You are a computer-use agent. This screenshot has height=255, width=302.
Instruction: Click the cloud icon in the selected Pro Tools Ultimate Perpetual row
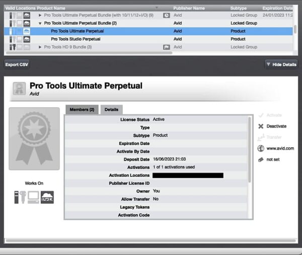point(27,31)
